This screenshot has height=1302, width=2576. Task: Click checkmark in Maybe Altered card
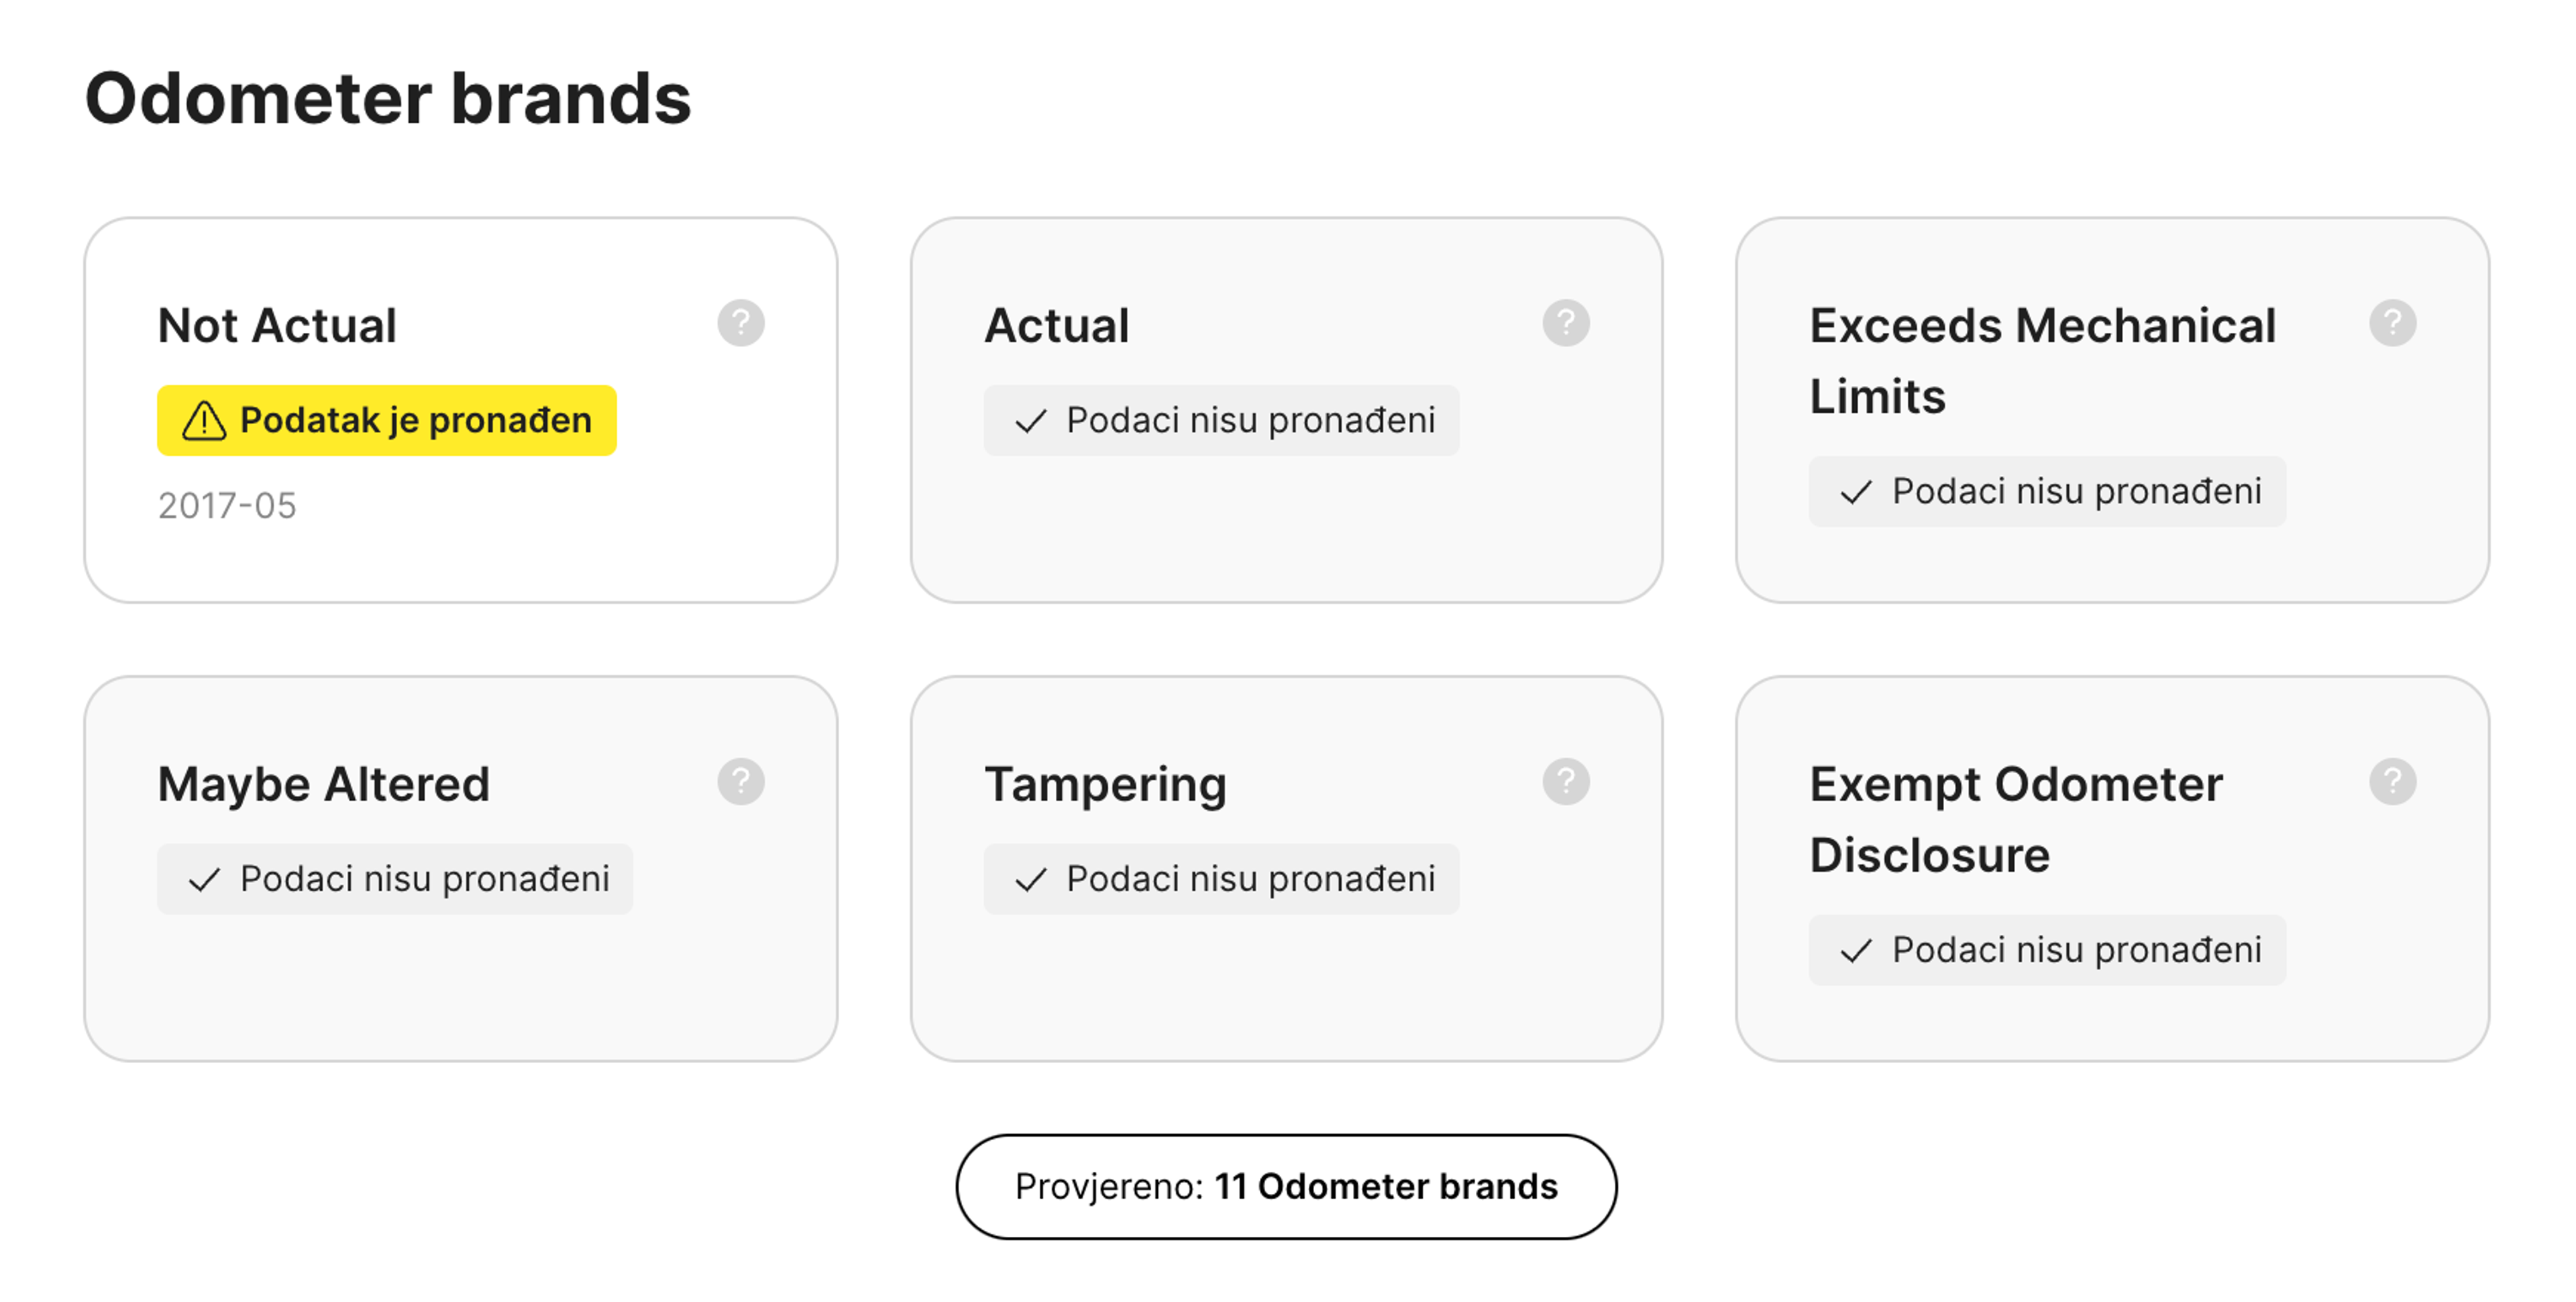[204, 880]
